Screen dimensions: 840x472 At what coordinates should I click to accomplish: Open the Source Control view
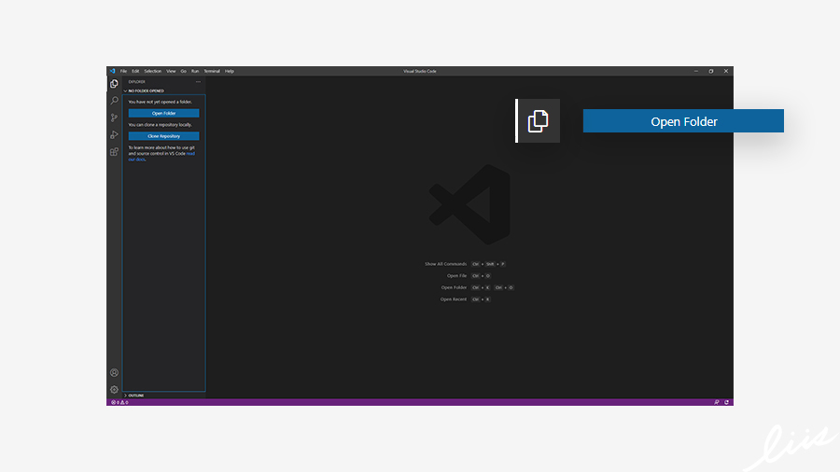click(114, 118)
